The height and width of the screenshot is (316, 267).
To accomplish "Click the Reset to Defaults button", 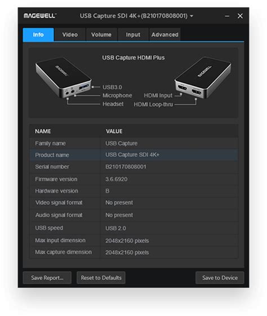I will pos(101,278).
